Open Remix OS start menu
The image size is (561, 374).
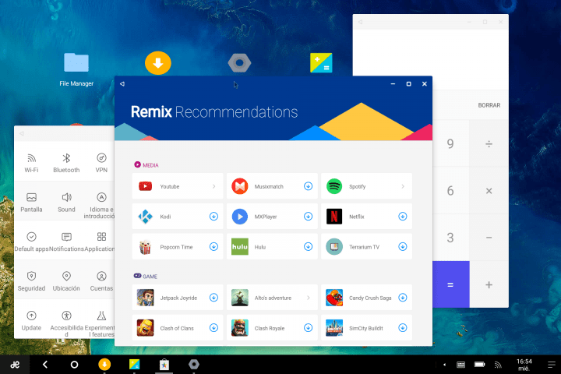(x=15, y=365)
